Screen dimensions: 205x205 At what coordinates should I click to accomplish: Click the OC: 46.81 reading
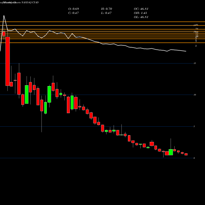point(141,9)
